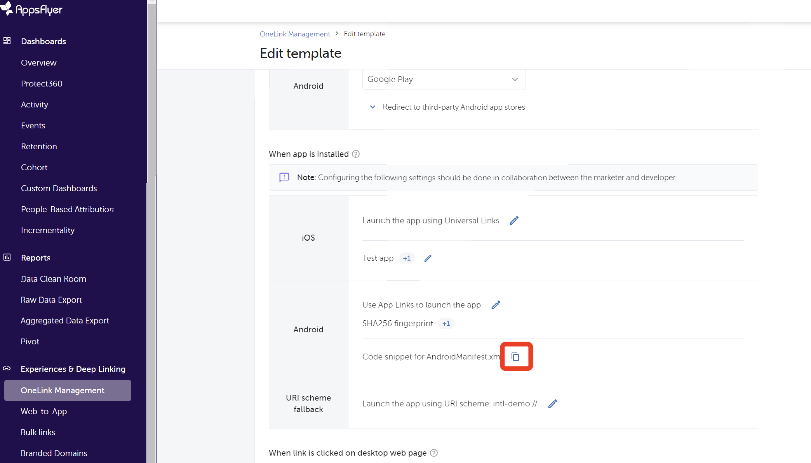
Task: Click the 'SHA256 fingerprint' label
Action: coord(397,323)
